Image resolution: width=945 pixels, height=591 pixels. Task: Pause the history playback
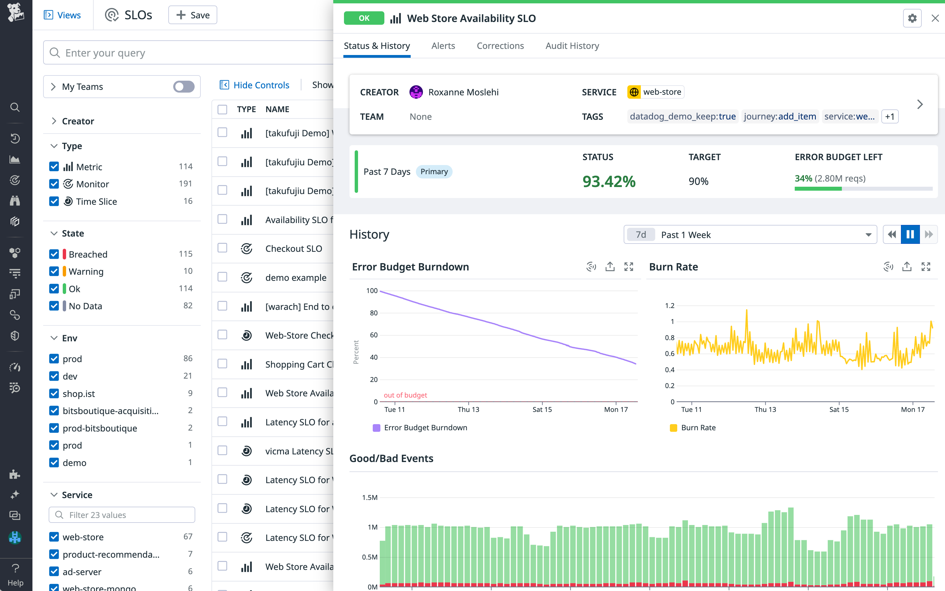[910, 234]
